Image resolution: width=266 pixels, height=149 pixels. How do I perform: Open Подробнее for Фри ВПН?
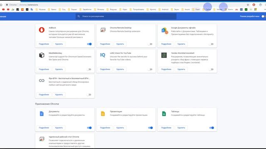click(x=44, y=95)
